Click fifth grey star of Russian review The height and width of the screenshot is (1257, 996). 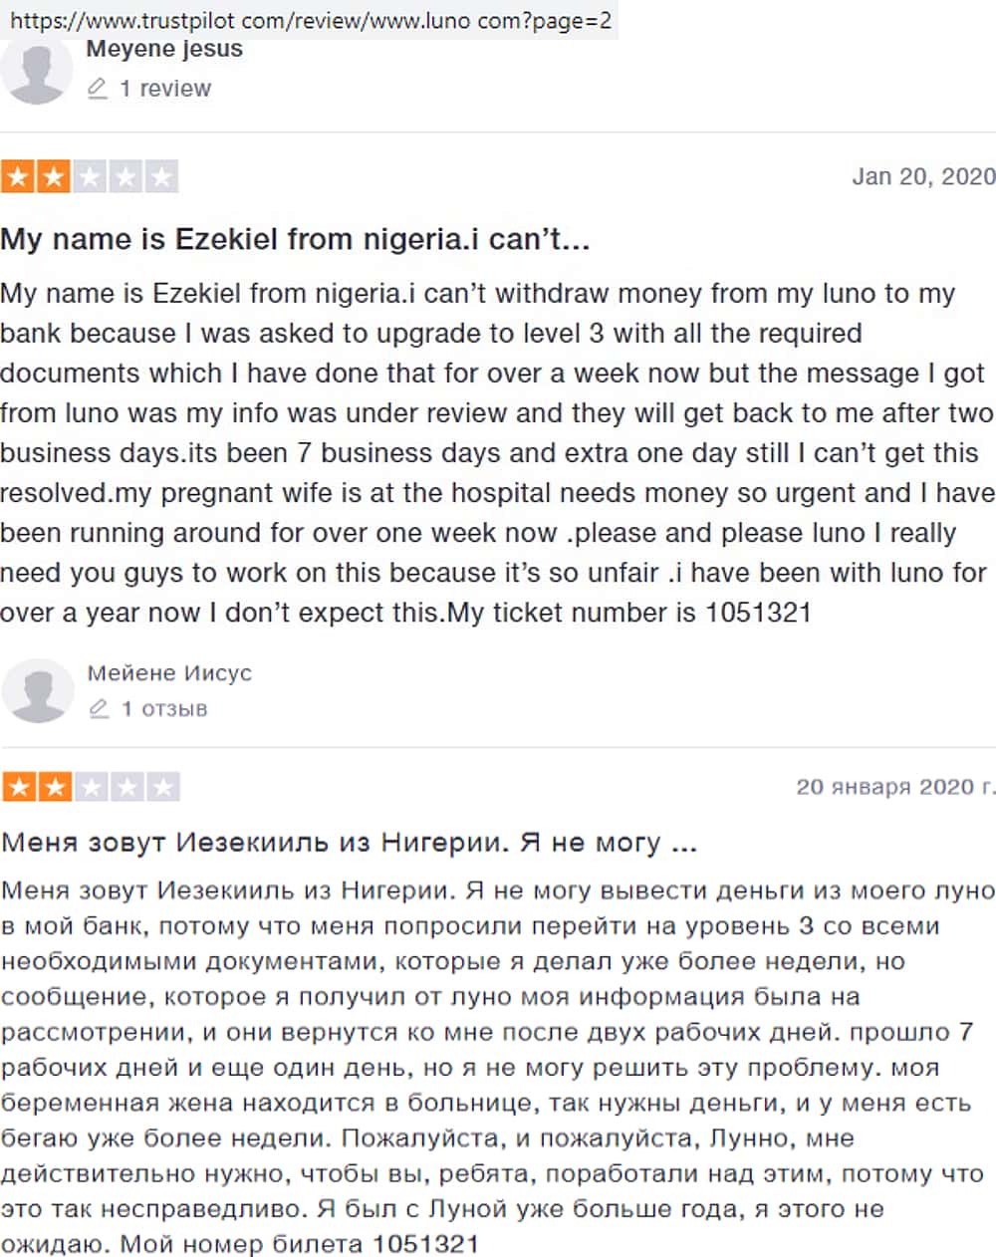[x=163, y=787]
